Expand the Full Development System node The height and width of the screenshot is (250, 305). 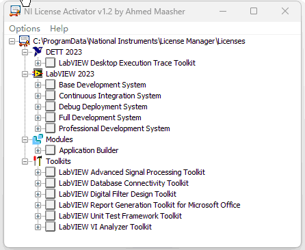[38, 117]
